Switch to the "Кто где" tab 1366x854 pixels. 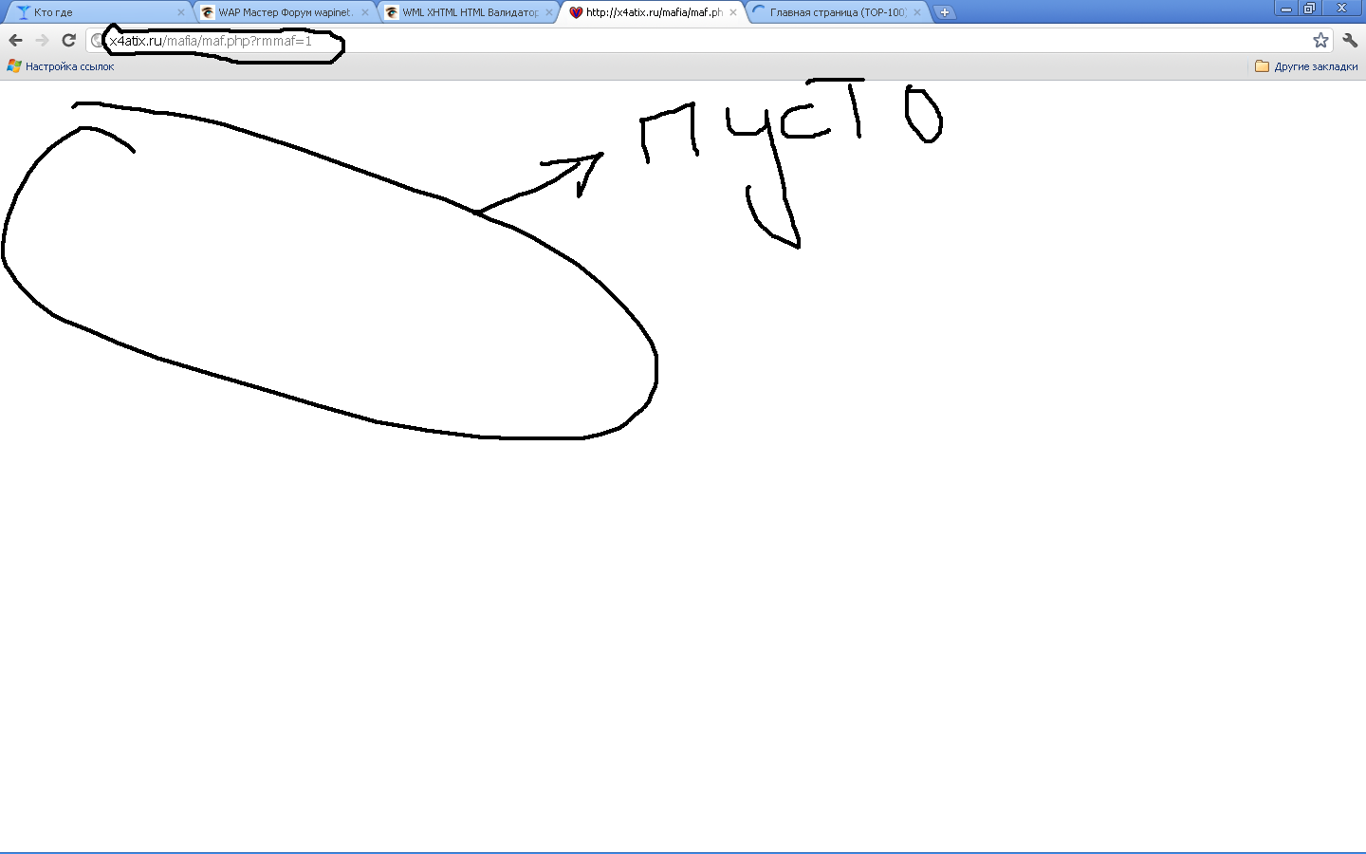(95, 12)
